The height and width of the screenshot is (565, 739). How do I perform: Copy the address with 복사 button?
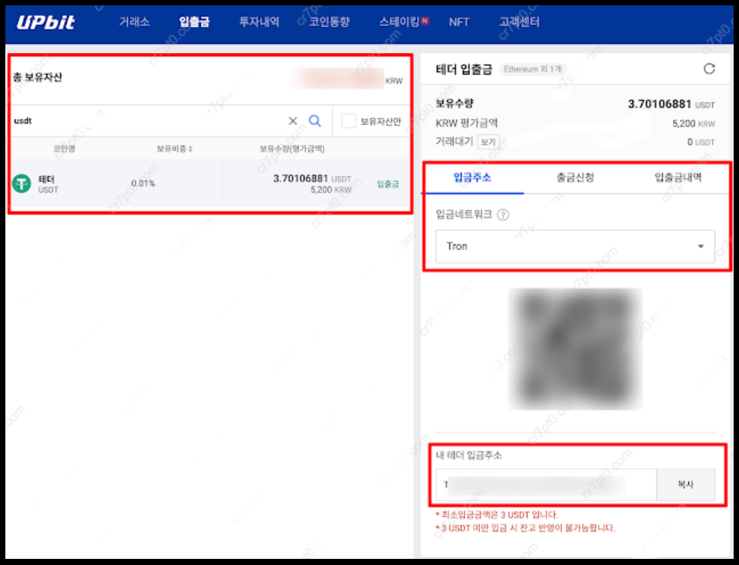click(x=686, y=485)
